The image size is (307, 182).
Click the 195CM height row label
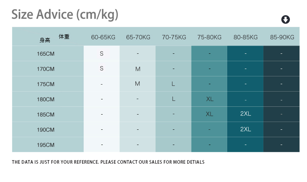46,145
